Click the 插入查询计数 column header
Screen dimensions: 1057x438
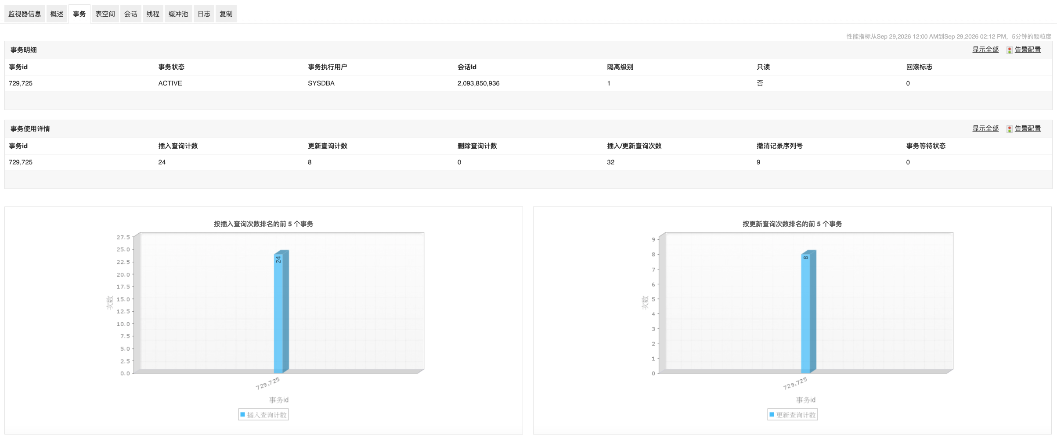[178, 146]
